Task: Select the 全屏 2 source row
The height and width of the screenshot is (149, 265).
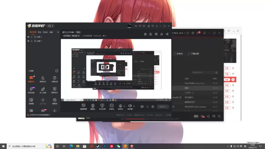Action: tap(43, 41)
